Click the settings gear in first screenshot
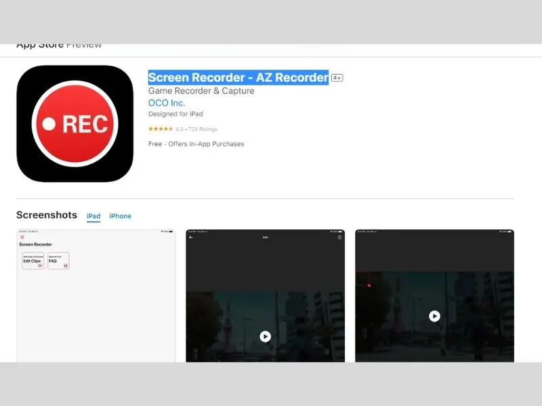 [22, 238]
